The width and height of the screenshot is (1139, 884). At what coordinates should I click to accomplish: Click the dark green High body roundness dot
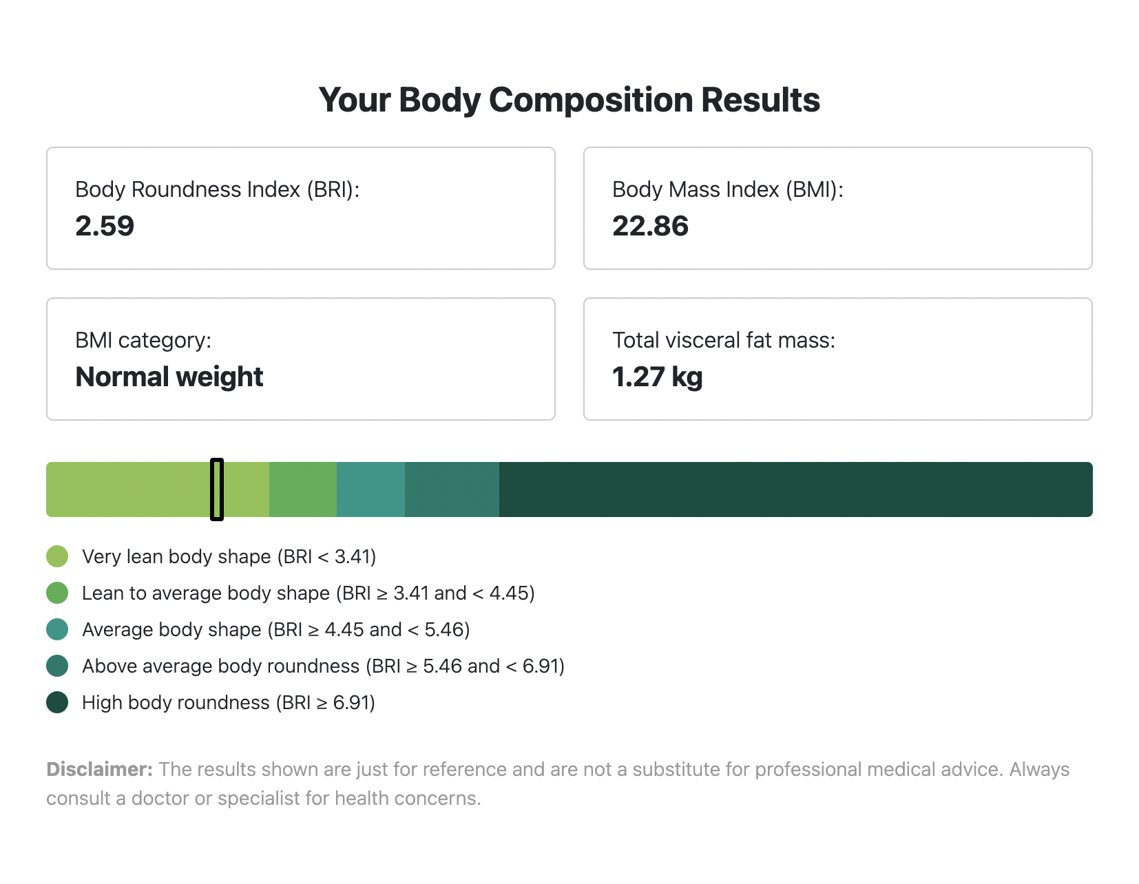57,702
